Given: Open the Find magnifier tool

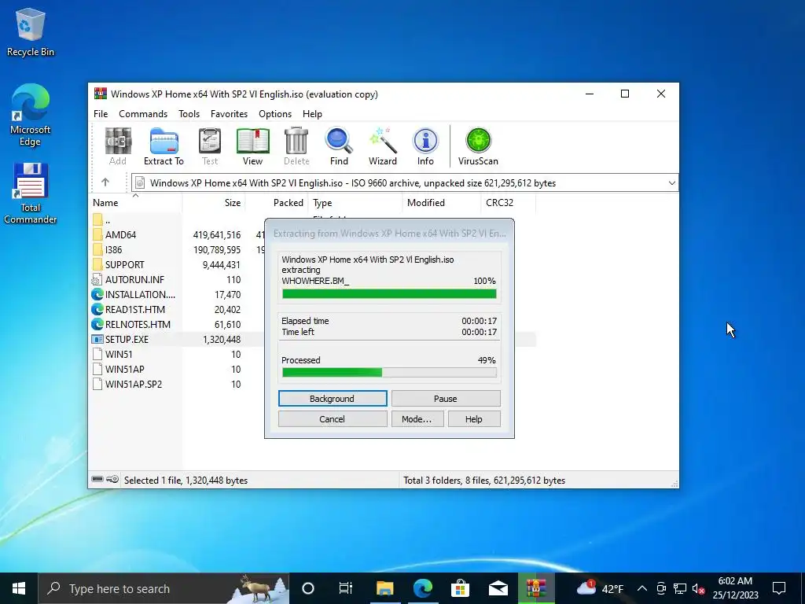Looking at the screenshot, I should [339, 146].
